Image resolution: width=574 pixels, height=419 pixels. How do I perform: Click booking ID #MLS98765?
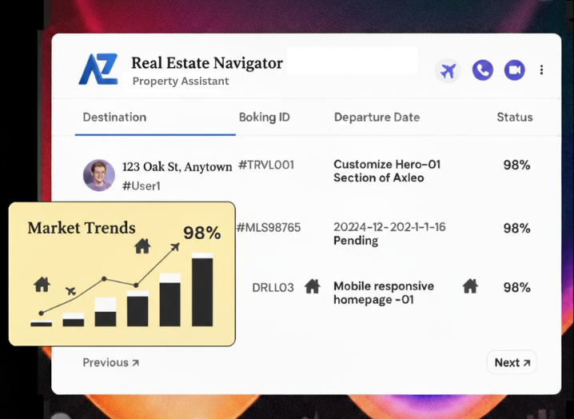269,228
